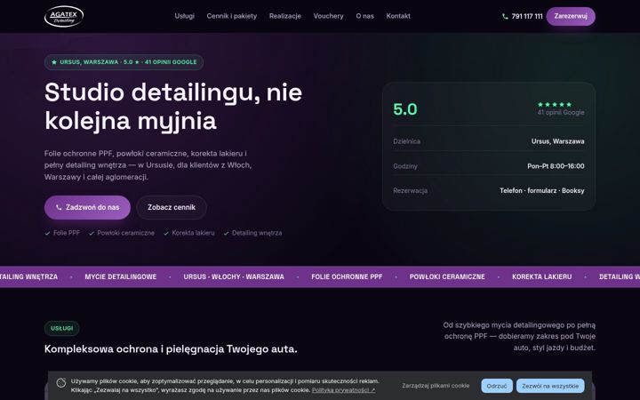Open the Vouchery menu item
Viewport: 640px width, 400px height.
(x=328, y=16)
